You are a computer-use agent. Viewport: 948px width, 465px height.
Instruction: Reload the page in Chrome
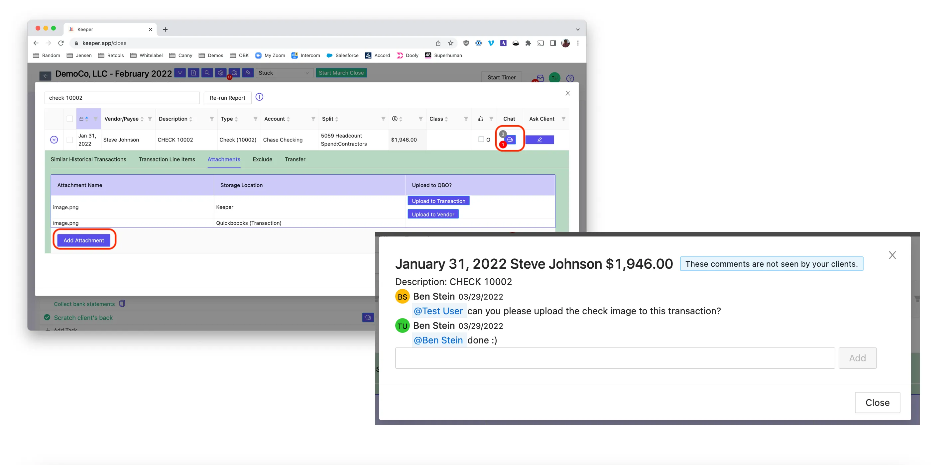pos(61,43)
